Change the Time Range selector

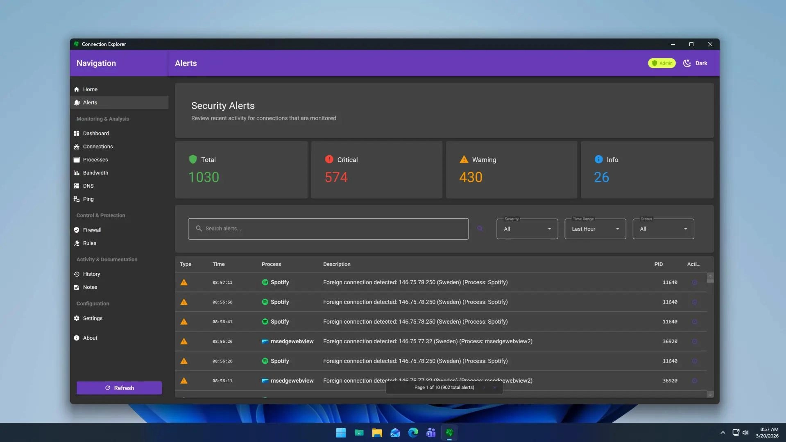point(595,229)
